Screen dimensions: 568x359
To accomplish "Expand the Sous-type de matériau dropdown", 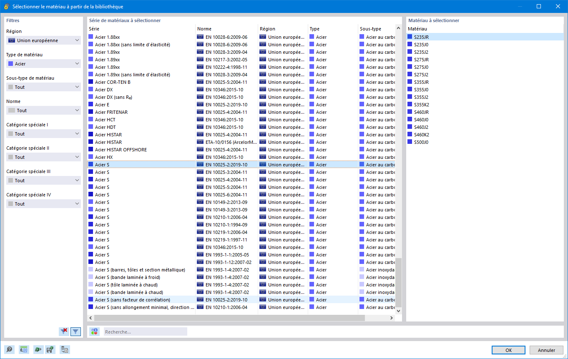I will tap(43, 87).
